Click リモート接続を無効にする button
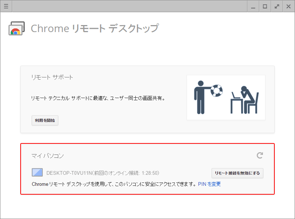The width and height of the screenshot is (295, 219). click(237, 173)
